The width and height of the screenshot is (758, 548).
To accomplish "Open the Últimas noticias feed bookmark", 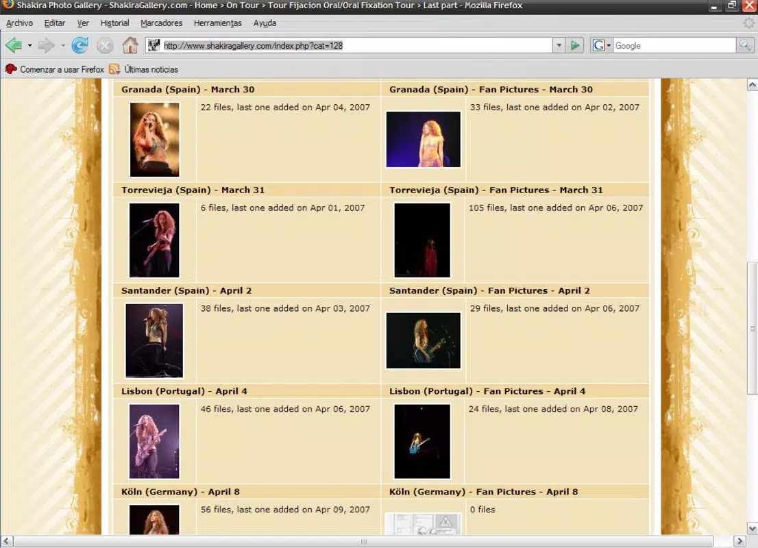I will click(151, 69).
